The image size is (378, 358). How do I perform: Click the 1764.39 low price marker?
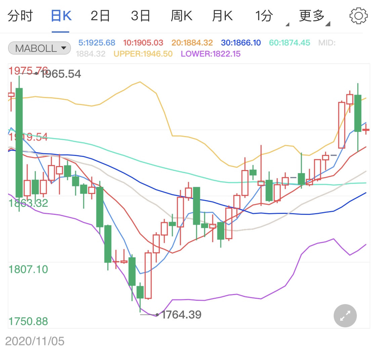click(x=181, y=315)
